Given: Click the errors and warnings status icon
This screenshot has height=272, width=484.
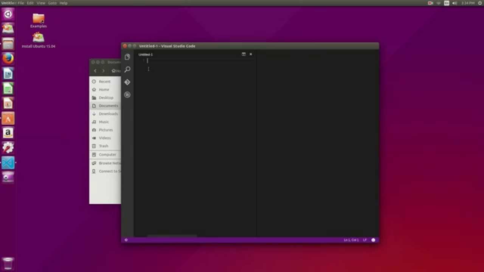Looking at the screenshot, I should [x=126, y=240].
